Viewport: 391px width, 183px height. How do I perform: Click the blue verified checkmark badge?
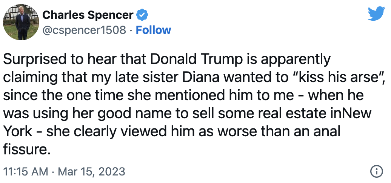[143, 15]
